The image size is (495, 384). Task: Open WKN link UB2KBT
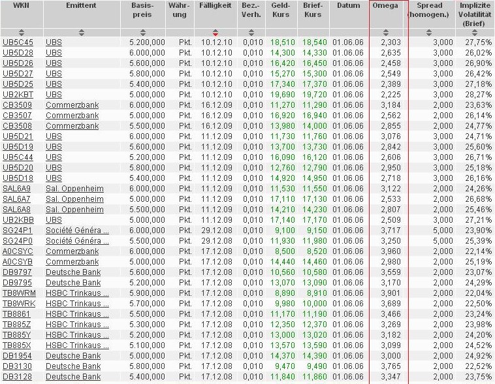pos(18,95)
